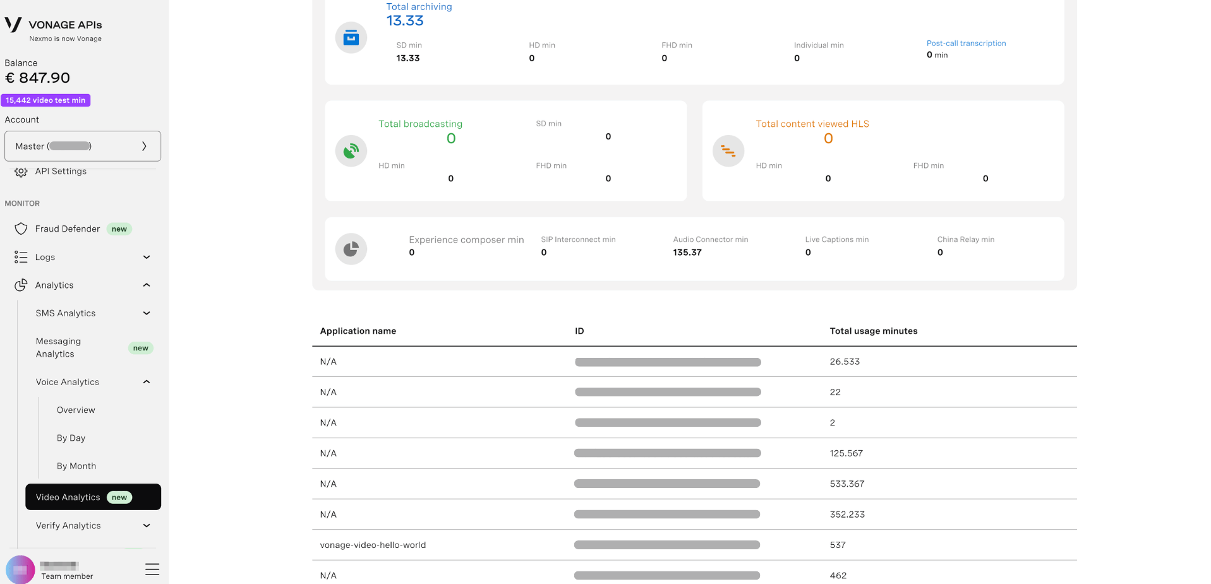Collapse the Analytics section chevron
This screenshot has height=584, width=1211.
point(147,285)
